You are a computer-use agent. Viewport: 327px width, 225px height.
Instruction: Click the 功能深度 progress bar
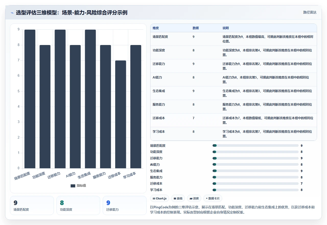pyautogui.click(x=255, y=152)
